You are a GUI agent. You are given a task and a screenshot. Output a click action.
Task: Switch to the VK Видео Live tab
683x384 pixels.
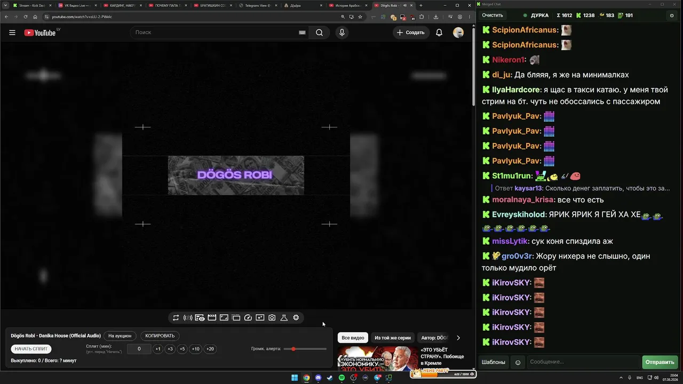[x=77, y=5]
